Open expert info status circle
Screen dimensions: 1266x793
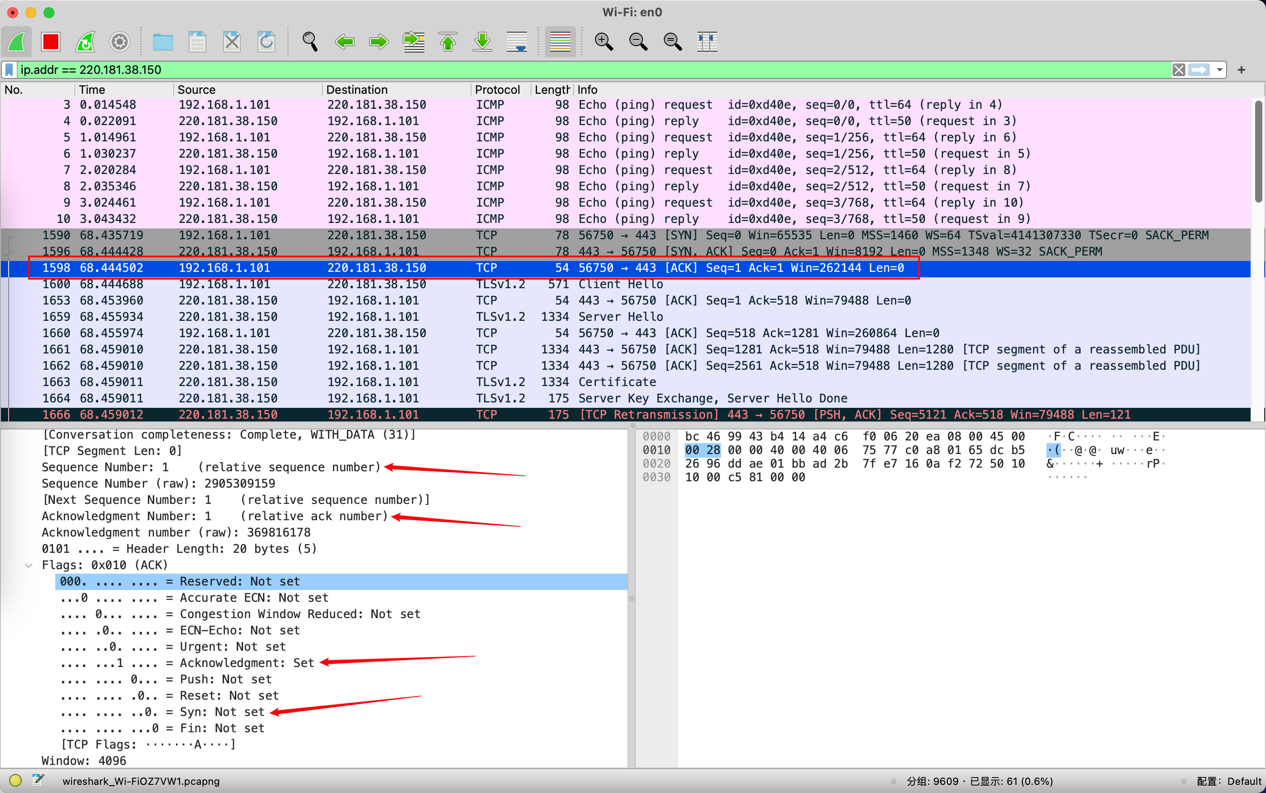pos(15,780)
